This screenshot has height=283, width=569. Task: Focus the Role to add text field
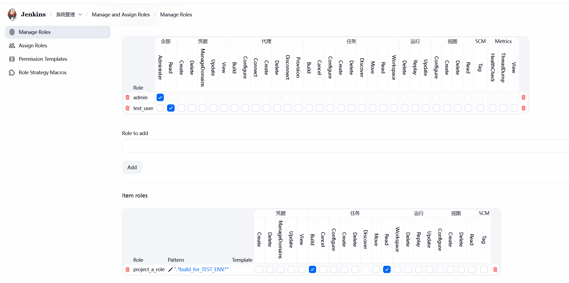coord(344,146)
